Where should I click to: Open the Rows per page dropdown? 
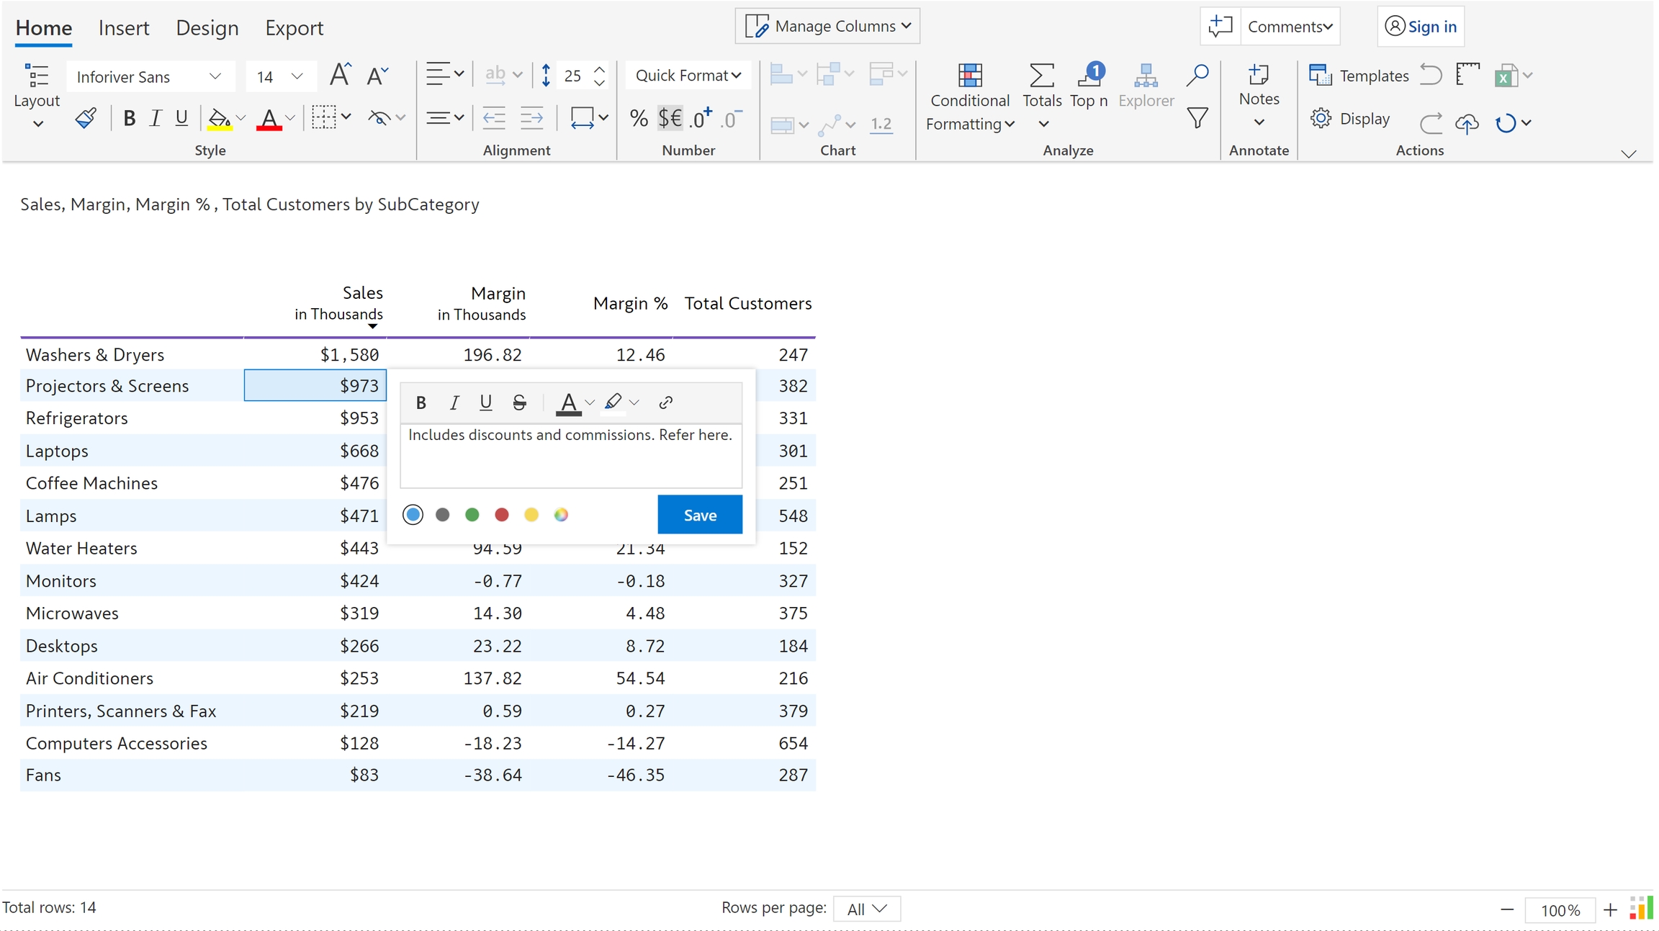tap(866, 909)
